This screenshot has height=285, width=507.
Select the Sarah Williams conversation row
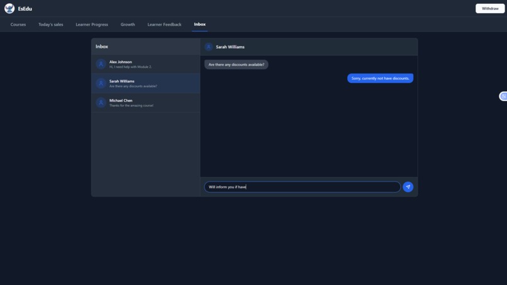pyautogui.click(x=146, y=83)
